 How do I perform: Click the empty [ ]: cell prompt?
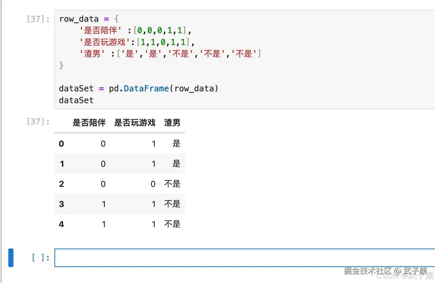[x=41, y=258]
